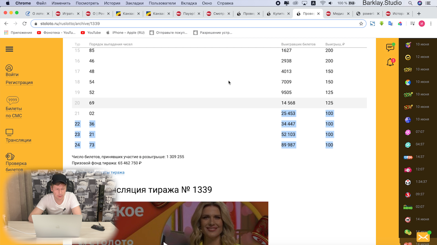
Task: Go back to the previous page
Action: 6,24
